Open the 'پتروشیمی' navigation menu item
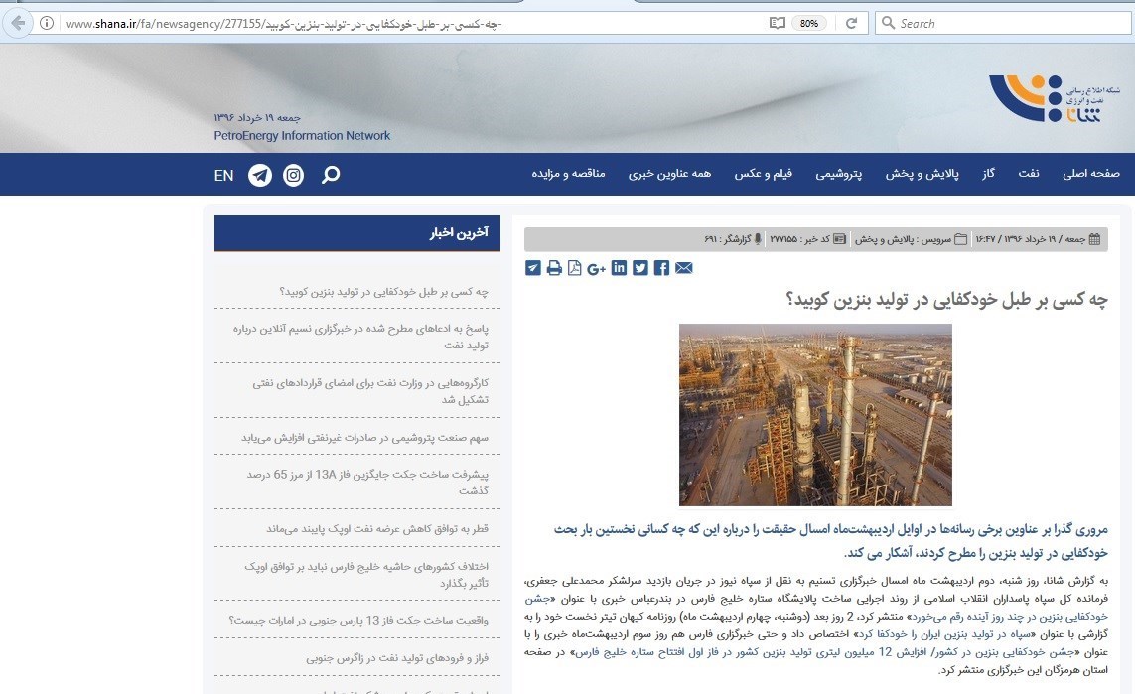 [x=839, y=174]
